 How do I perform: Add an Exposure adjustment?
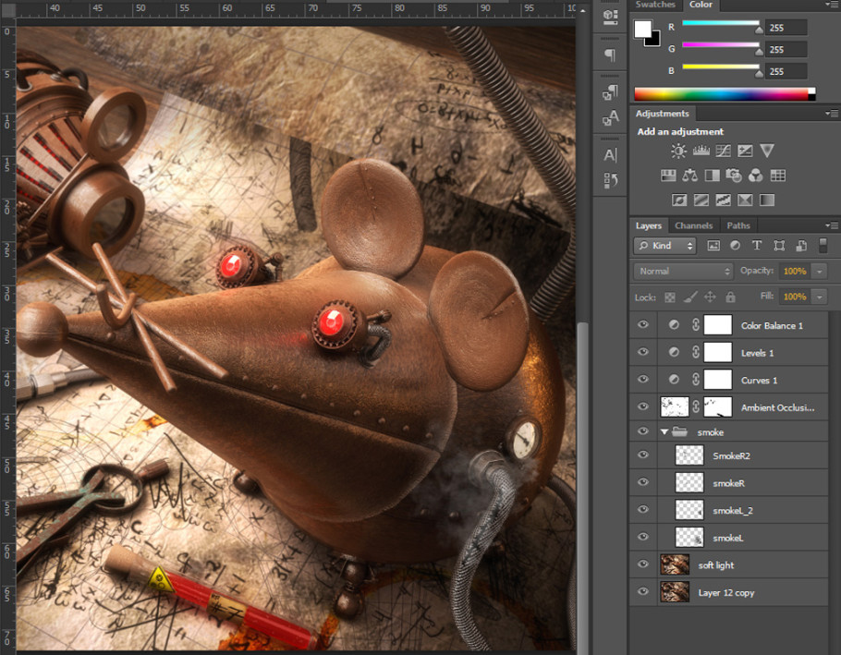(745, 152)
